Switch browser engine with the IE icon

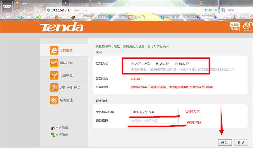pos(210,10)
